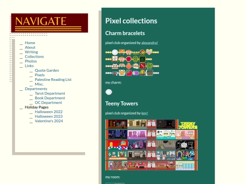Click the NAVIGATE banner header
The height and width of the screenshot is (184, 246).
pos(49,23)
